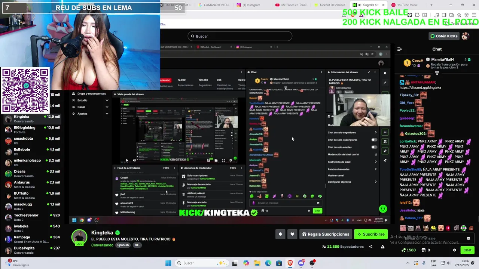Viewport: 479px width, 269px height.
Task: Insert the white cat emote from quick row
Action: [410, 228]
